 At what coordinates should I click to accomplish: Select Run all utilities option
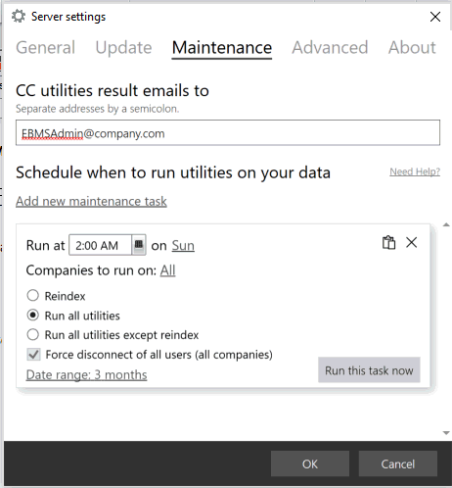point(33,316)
